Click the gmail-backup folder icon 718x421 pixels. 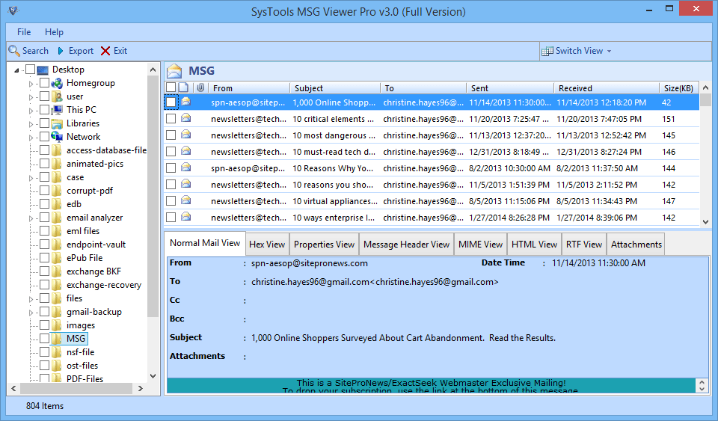click(56, 312)
